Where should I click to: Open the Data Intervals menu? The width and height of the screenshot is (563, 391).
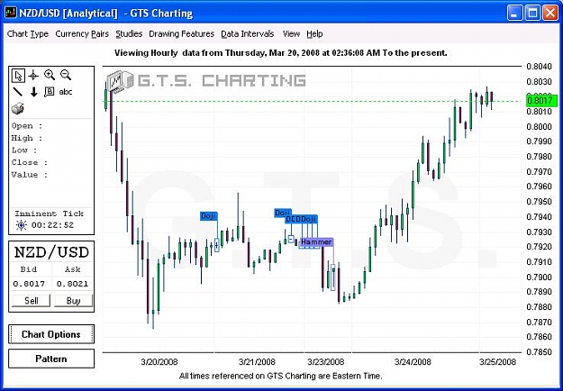[x=248, y=33]
